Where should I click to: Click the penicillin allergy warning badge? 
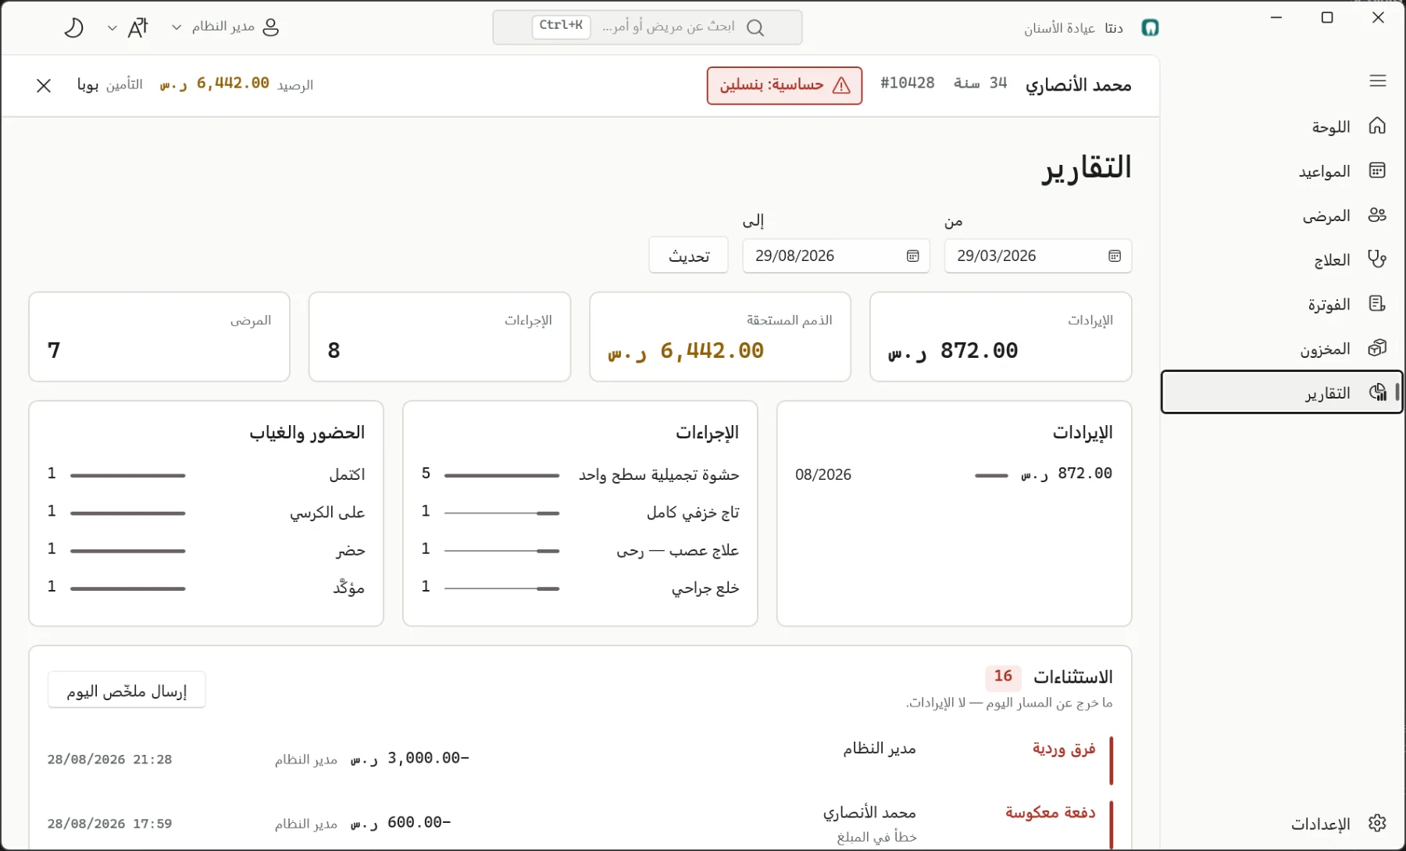coord(784,85)
